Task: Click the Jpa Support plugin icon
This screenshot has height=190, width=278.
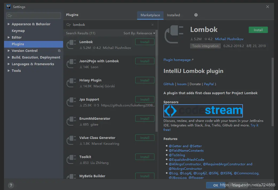Action: pos(71,102)
